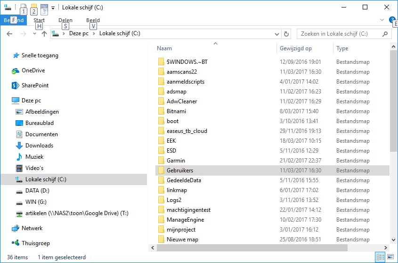398x263 pixels.
Task: Select the boot folder icon
Action: 161,121
